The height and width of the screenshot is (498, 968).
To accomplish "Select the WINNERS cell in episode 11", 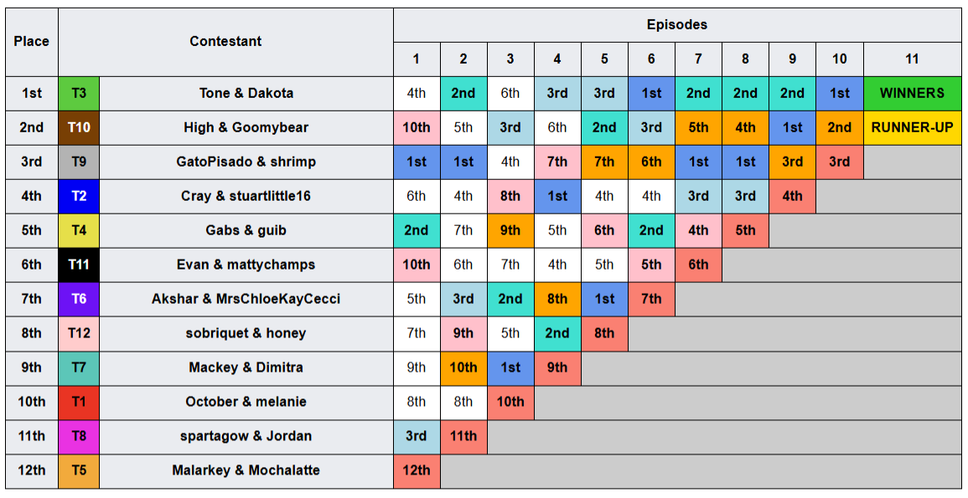I will coord(913,94).
